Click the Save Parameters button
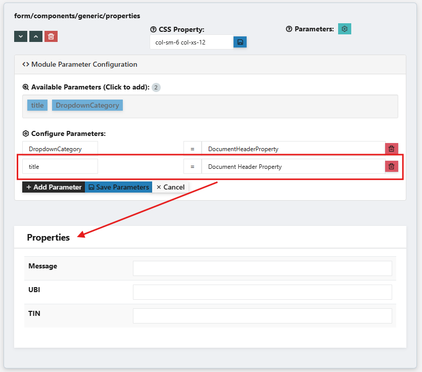422x372 pixels. [119, 187]
